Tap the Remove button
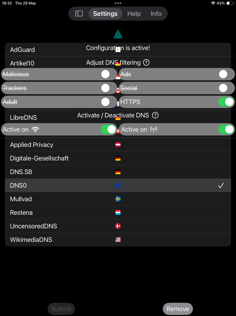The image size is (236, 316). (x=178, y=309)
